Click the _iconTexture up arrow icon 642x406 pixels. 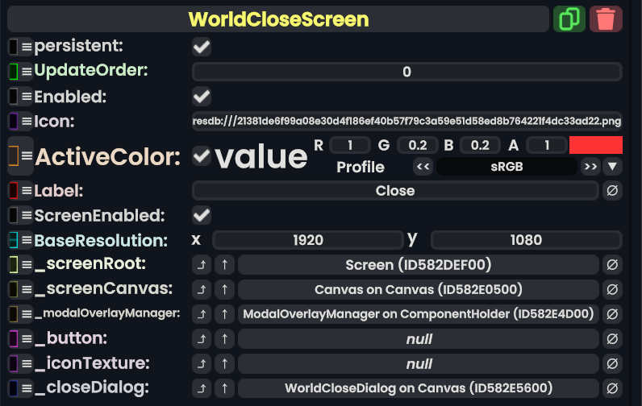tap(224, 363)
